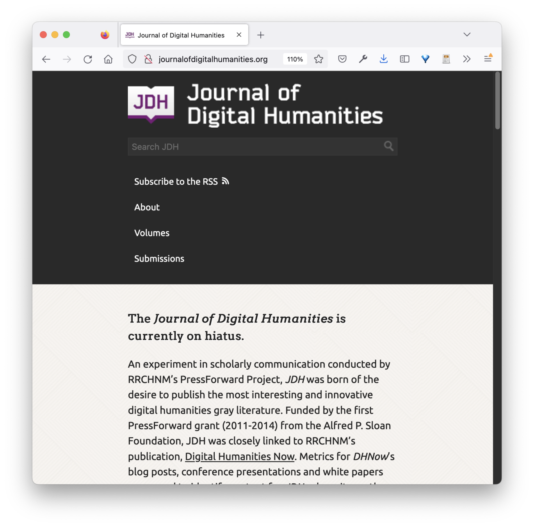Viewport: 534px width, 527px height.
Task: Expand more tools overflow chevrons
Action: [x=467, y=59]
